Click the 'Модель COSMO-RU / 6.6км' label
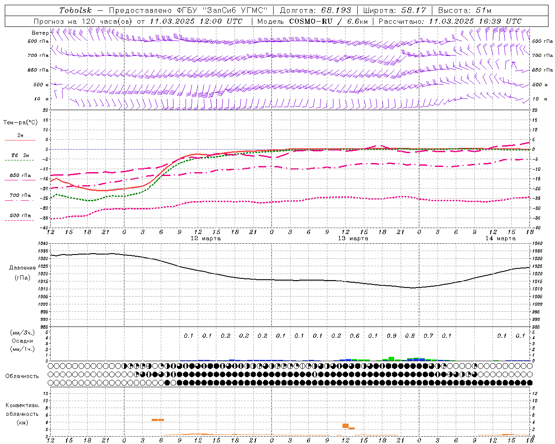555x444 pixels. pos(313,21)
